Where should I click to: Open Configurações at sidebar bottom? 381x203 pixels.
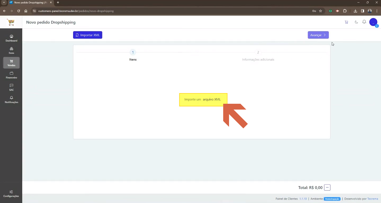(x=11, y=194)
